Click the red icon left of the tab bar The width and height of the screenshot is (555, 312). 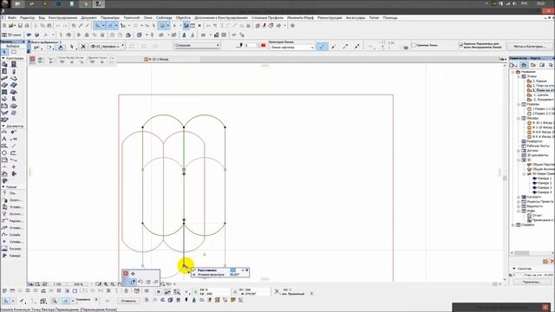point(32,59)
